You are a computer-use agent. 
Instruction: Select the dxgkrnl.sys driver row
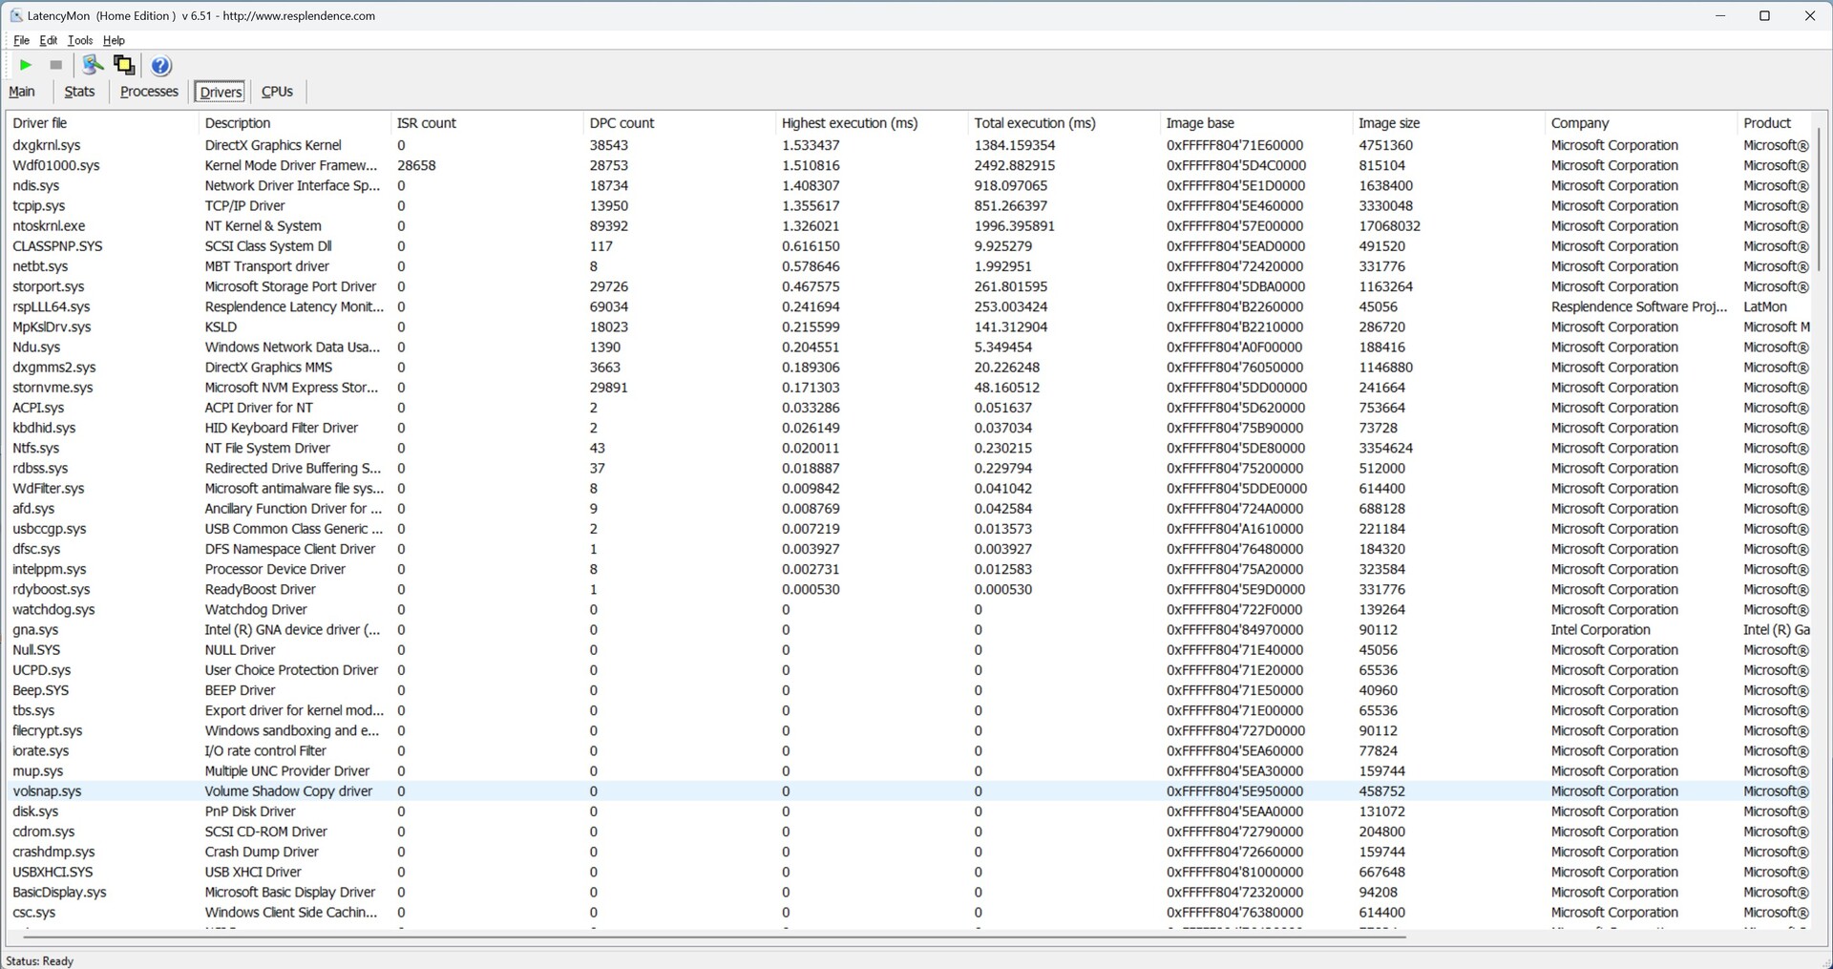910,145
